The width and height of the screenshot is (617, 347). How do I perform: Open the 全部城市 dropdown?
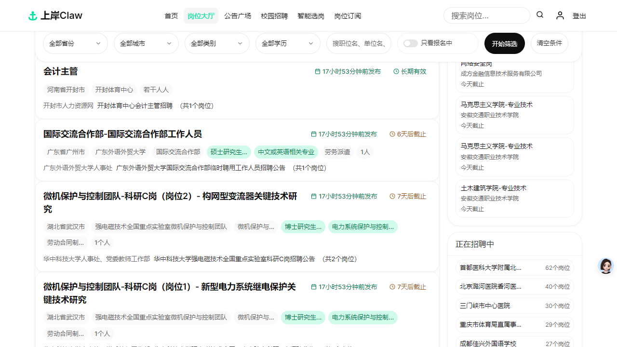[x=146, y=43]
